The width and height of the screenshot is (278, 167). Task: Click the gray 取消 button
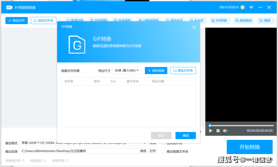(x=161, y=135)
